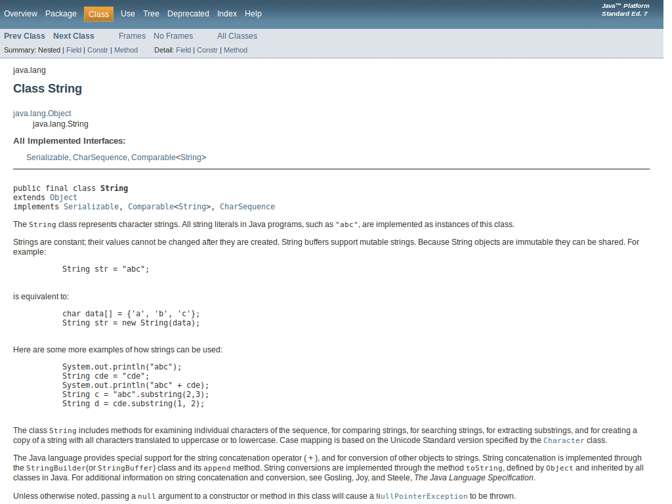Jump to the Constr detail section

pyautogui.click(x=207, y=49)
